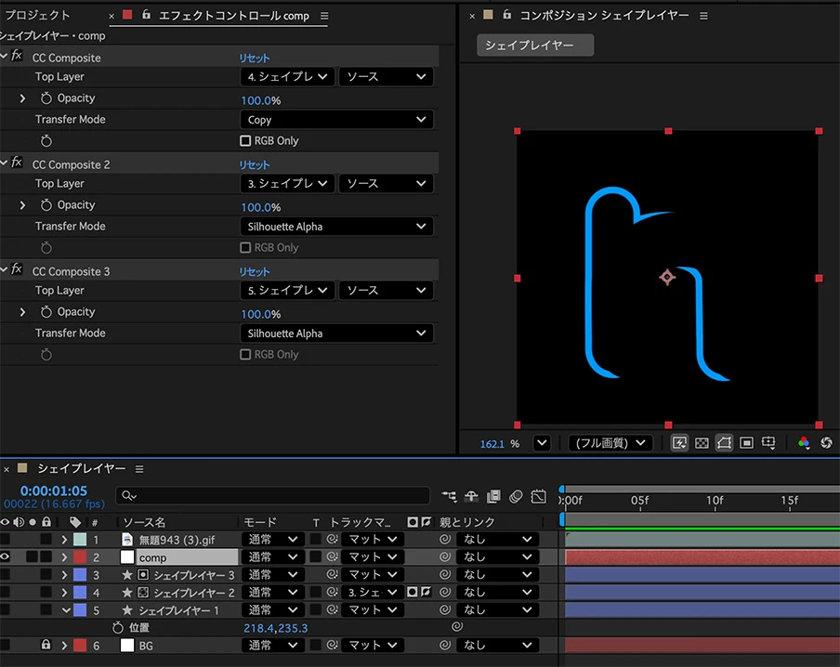Screen dimensions: 840x667
Task: Collapse シェイプレイヤー 1 layer properties
Action: [66, 610]
